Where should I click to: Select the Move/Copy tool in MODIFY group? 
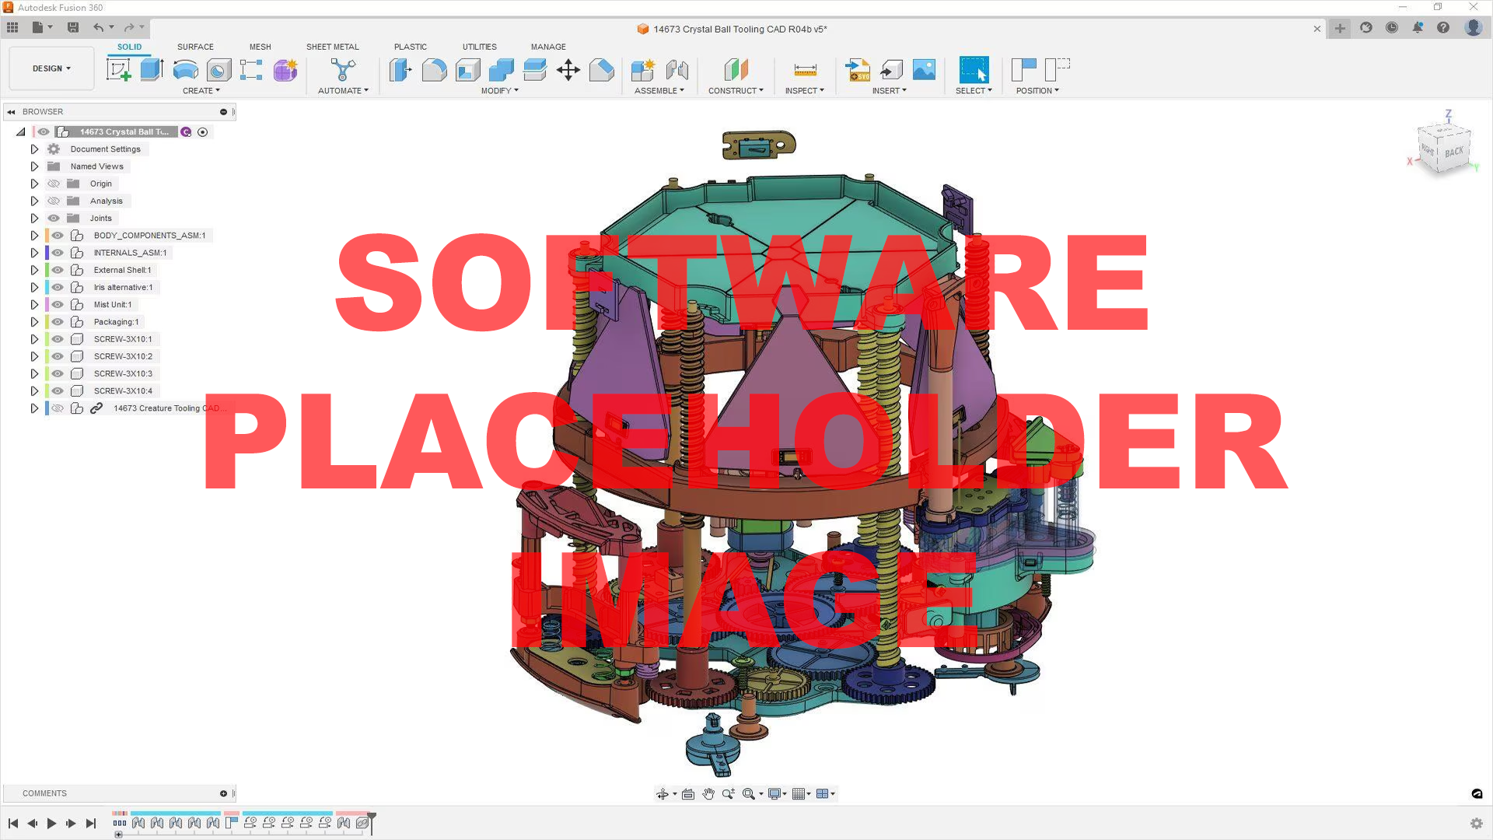[x=568, y=70]
